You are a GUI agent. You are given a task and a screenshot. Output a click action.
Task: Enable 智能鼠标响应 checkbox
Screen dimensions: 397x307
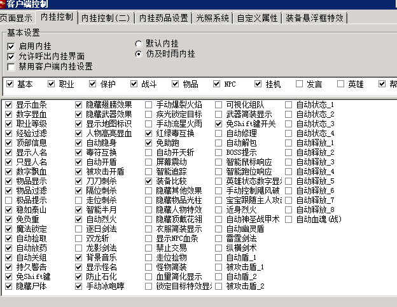coord(218,162)
